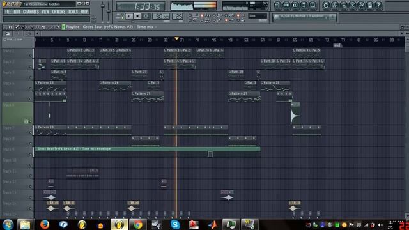This screenshot has width=409, height=230.
Task: Open the Piano Roll shortcut icon
Action: coord(295,5)
